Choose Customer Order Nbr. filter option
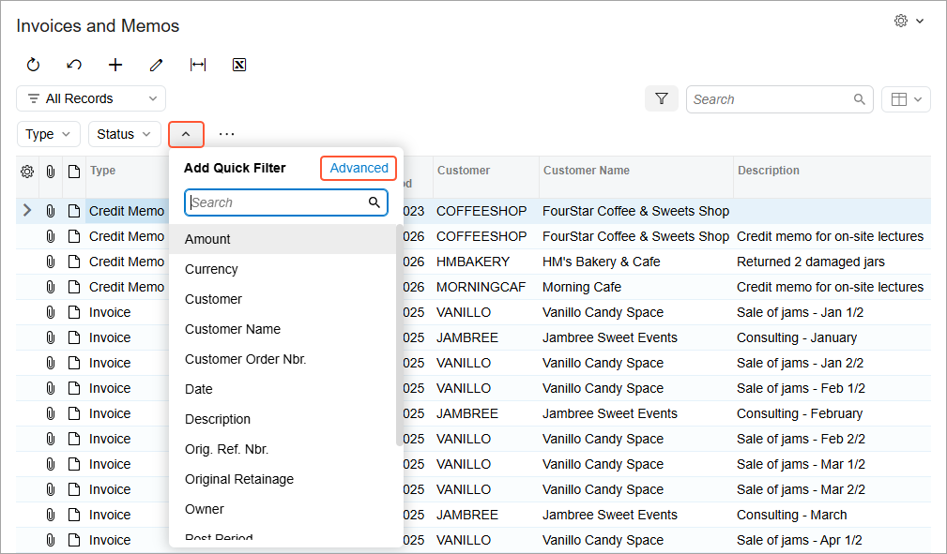The width and height of the screenshot is (947, 554). (x=245, y=359)
